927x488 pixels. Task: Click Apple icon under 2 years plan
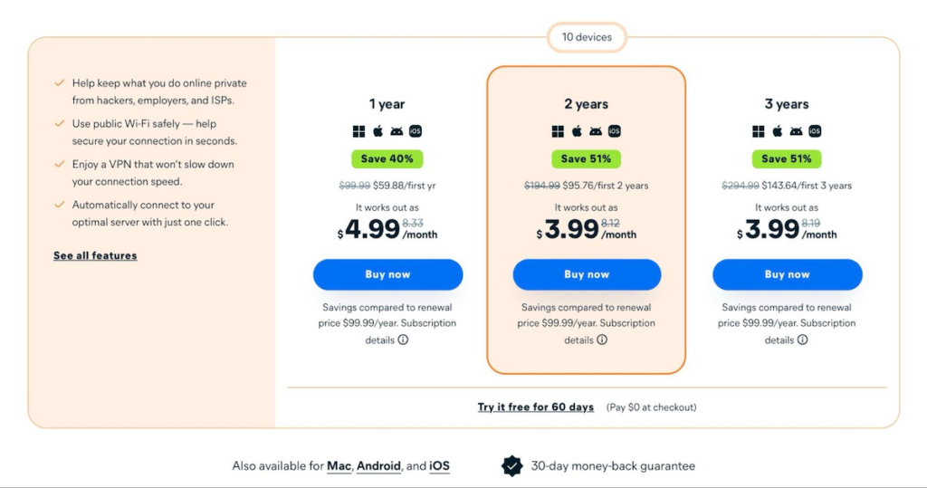[x=577, y=131]
